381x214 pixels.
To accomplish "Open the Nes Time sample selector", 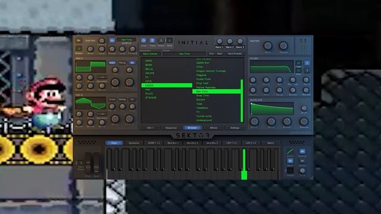I will click(126, 40).
